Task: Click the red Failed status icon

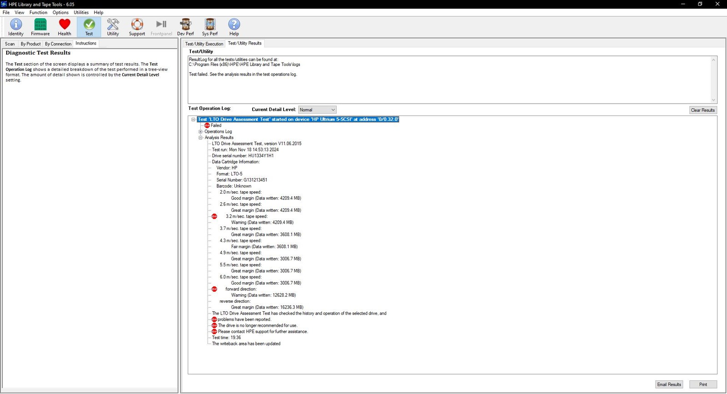Action: pos(207,125)
